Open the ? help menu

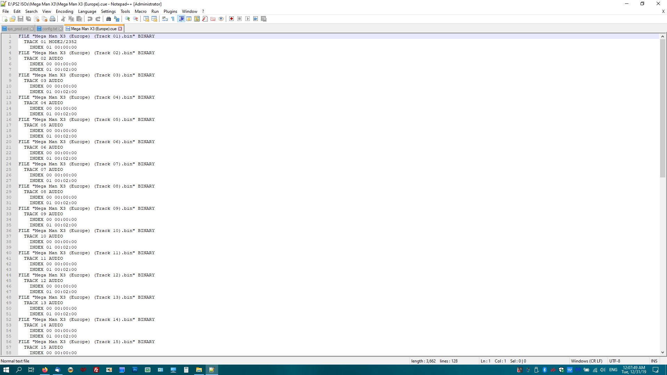[x=203, y=11]
